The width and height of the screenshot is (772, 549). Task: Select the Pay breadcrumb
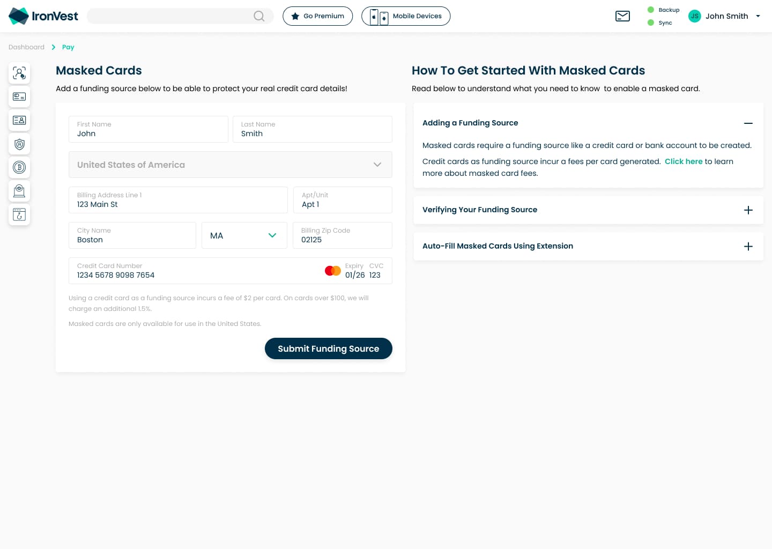[68, 47]
